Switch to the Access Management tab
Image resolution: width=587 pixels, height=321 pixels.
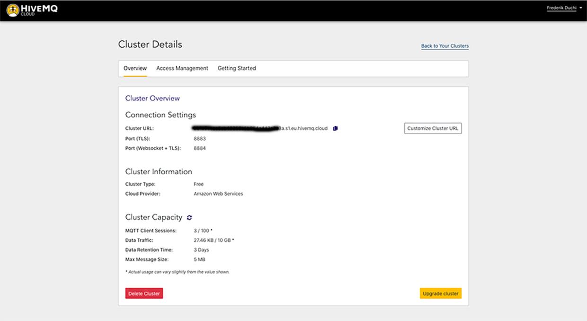[182, 68]
